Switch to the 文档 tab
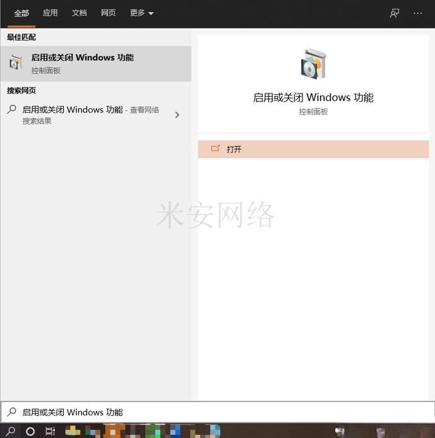435x438 pixels. 80,13
